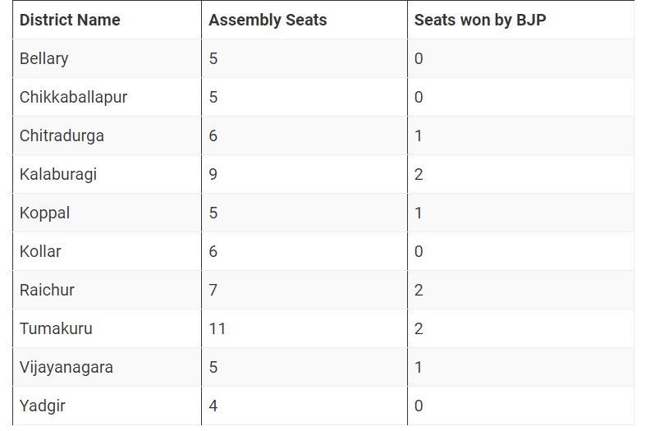
Task: Click Tumakuru's assembly seats value 11
Action: (218, 329)
